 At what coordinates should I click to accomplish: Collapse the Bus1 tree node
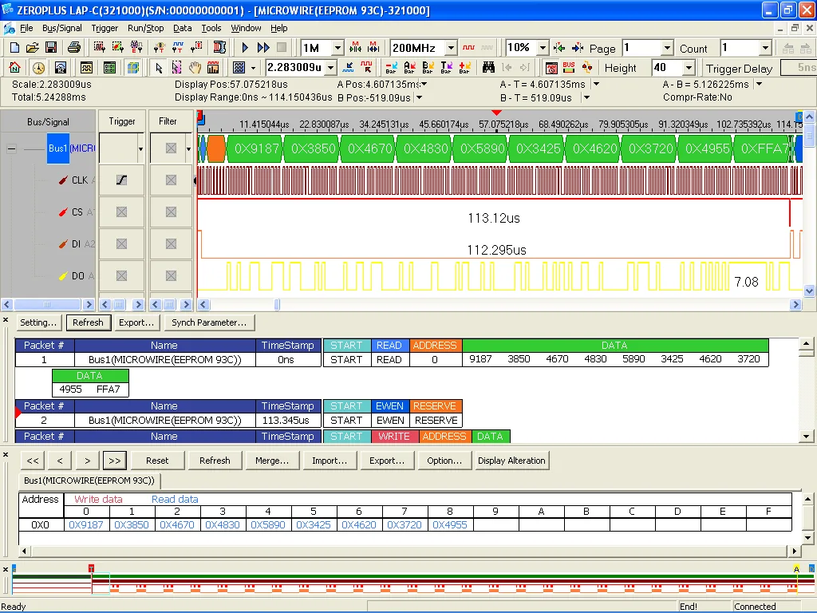click(11, 149)
